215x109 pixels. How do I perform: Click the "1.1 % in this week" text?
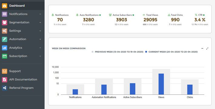coord(200,25)
